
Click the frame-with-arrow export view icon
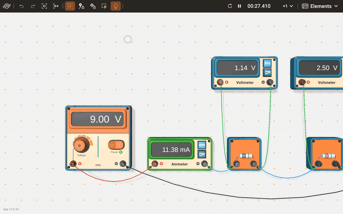tap(56, 6)
